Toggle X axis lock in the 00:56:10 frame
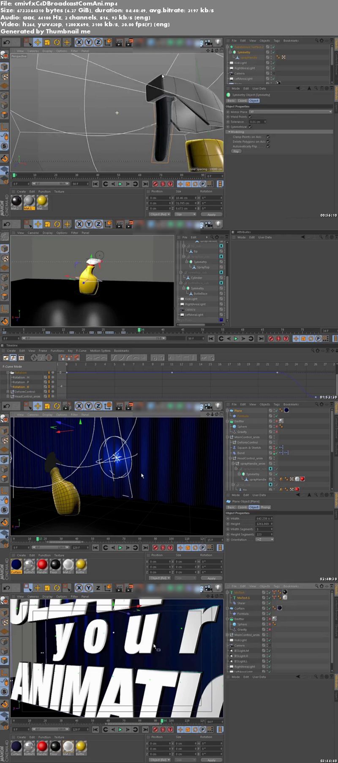Viewport: 338px width, 763px height. point(79,42)
